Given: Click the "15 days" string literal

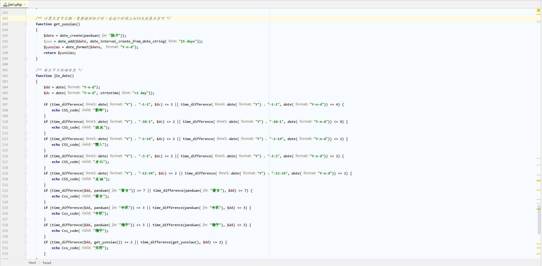Looking at the screenshot, I should 188,41.
